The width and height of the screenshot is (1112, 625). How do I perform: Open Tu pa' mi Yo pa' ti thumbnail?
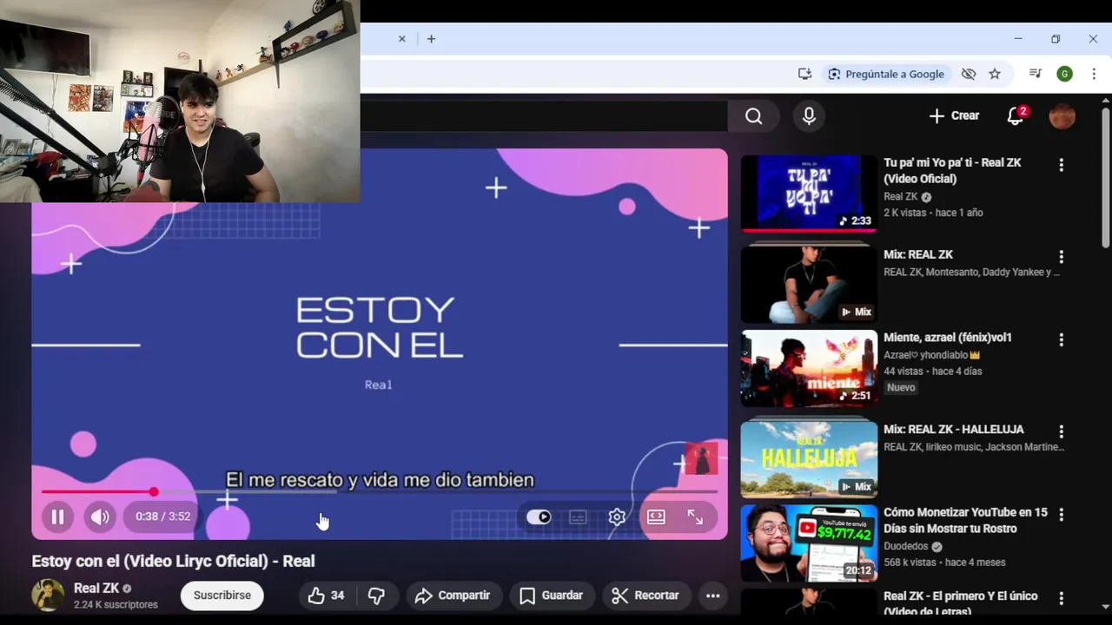point(809,194)
